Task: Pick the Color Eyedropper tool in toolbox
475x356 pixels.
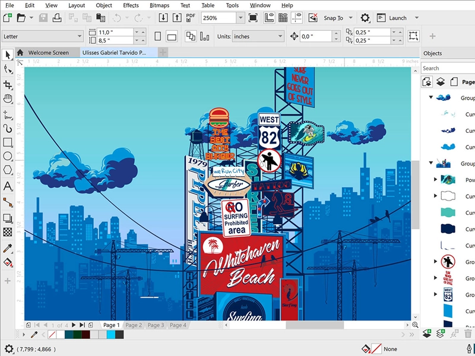Action: [8, 248]
